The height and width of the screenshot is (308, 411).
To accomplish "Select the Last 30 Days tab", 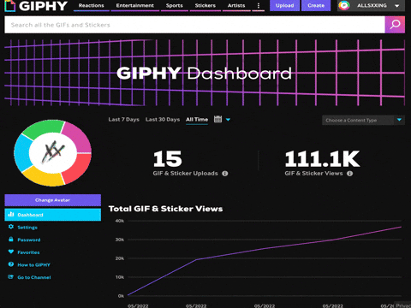I will [x=163, y=120].
